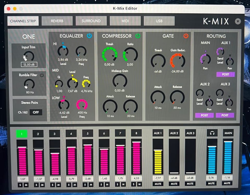Screen dimensions: 250x195
Task: Click the Compressor Attack knob
Action: 110,107
